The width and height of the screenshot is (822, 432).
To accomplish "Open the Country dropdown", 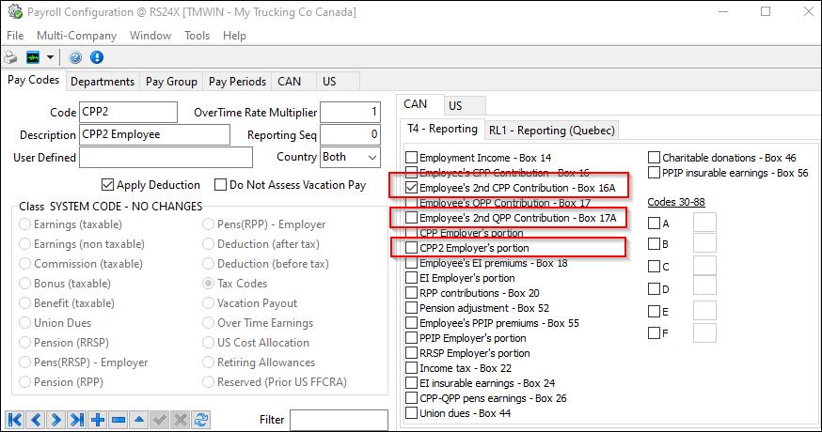I will (371, 158).
